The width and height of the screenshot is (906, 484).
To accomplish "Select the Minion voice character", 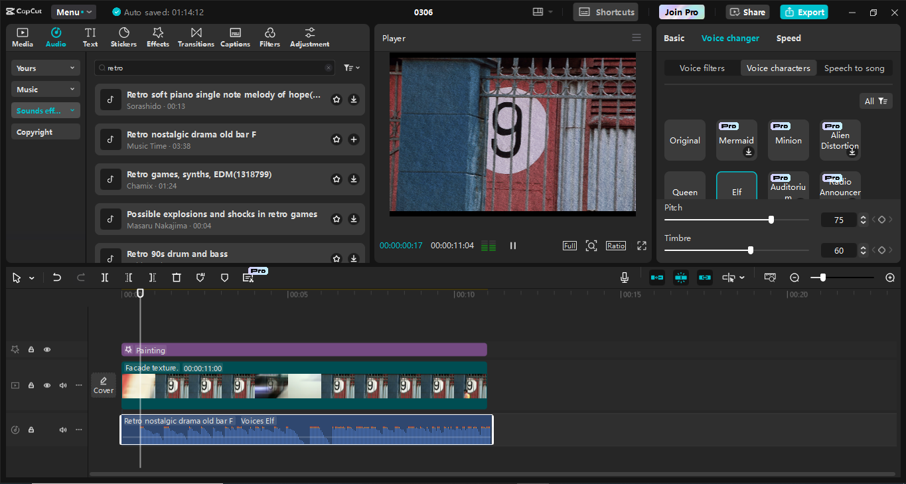I will coord(788,139).
